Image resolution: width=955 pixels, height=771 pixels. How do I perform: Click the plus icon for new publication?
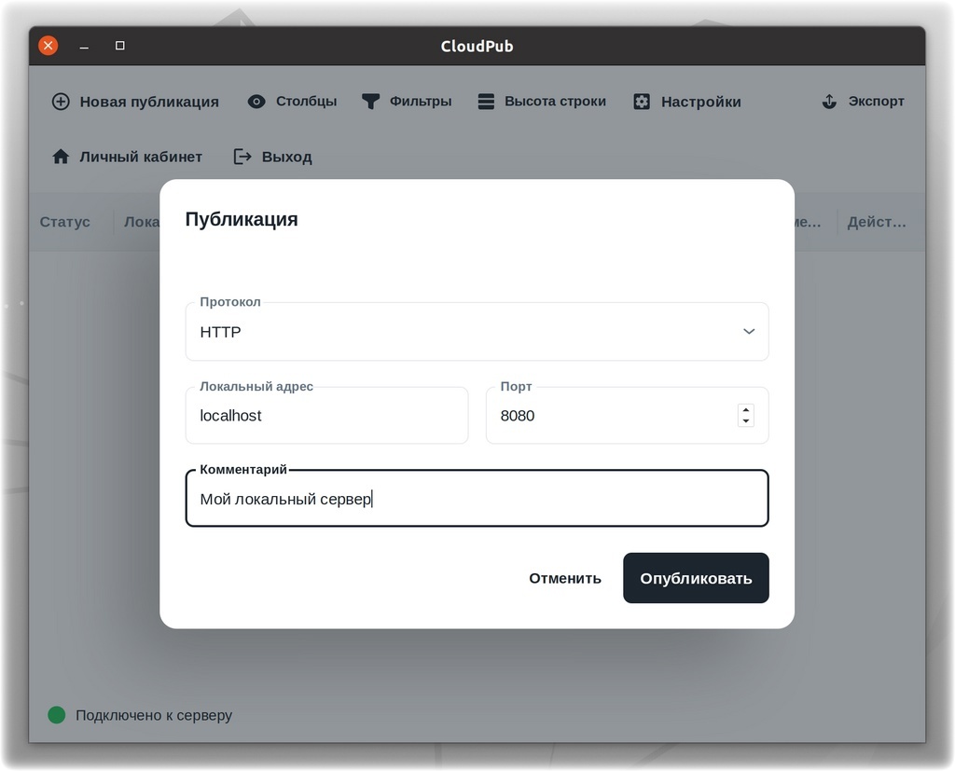click(x=61, y=102)
